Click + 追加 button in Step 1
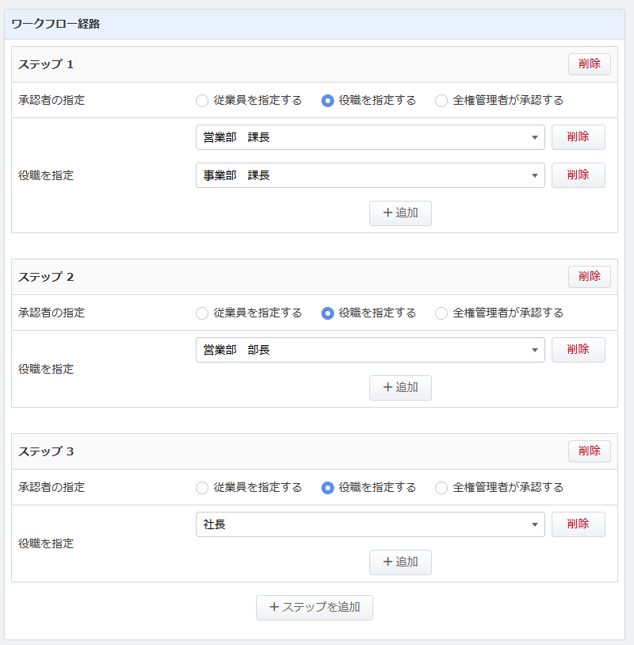Screen dimensions: 634x645 click(x=400, y=213)
